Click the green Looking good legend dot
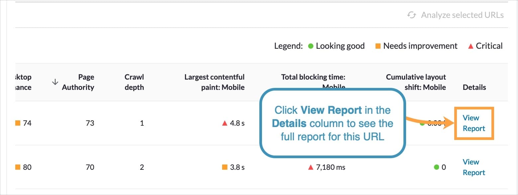Screen dimensions: 518x195 311,46
